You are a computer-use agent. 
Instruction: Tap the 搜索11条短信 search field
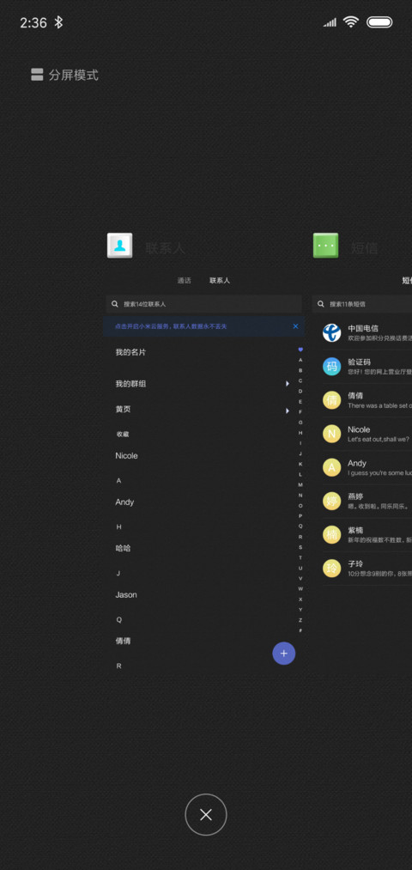pyautogui.click(x=362, y=304)
